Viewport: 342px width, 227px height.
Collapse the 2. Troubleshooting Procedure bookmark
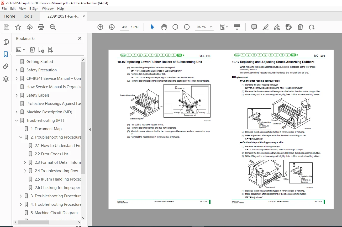(21, 137)
